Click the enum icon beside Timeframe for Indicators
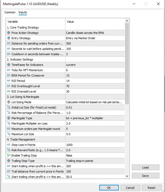The height and width of the screenshot is (192, 165). [9, 65]
